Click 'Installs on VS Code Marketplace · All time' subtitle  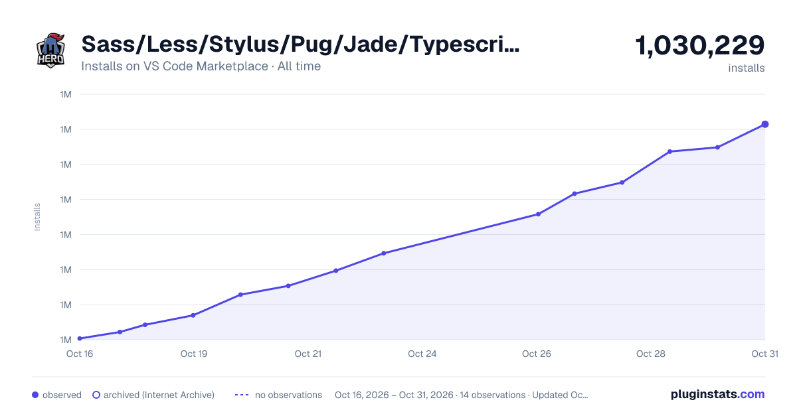pos(201,66)
